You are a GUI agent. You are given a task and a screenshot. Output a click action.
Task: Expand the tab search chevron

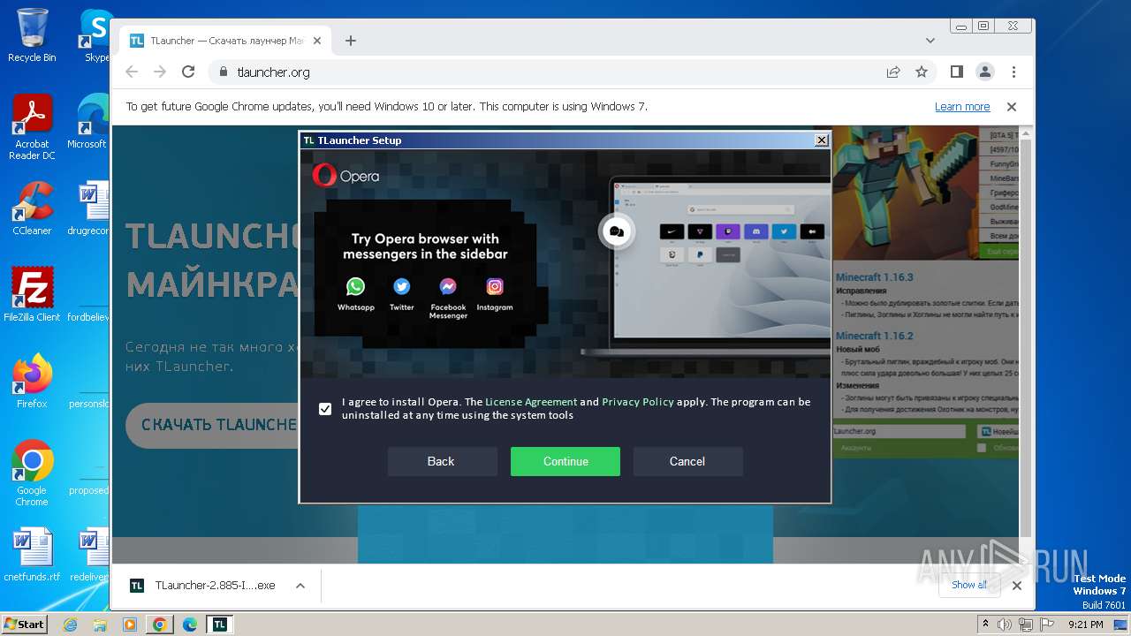click(x=930, y=41)
